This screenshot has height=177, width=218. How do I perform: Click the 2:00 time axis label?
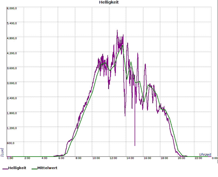point(27,158)
